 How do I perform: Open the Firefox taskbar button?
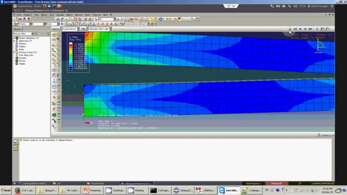(25, 190)
